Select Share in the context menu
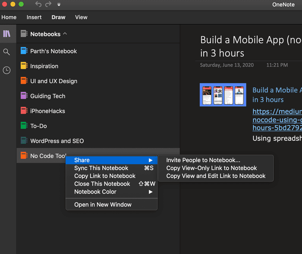302x254 pixels. (111, 160)
